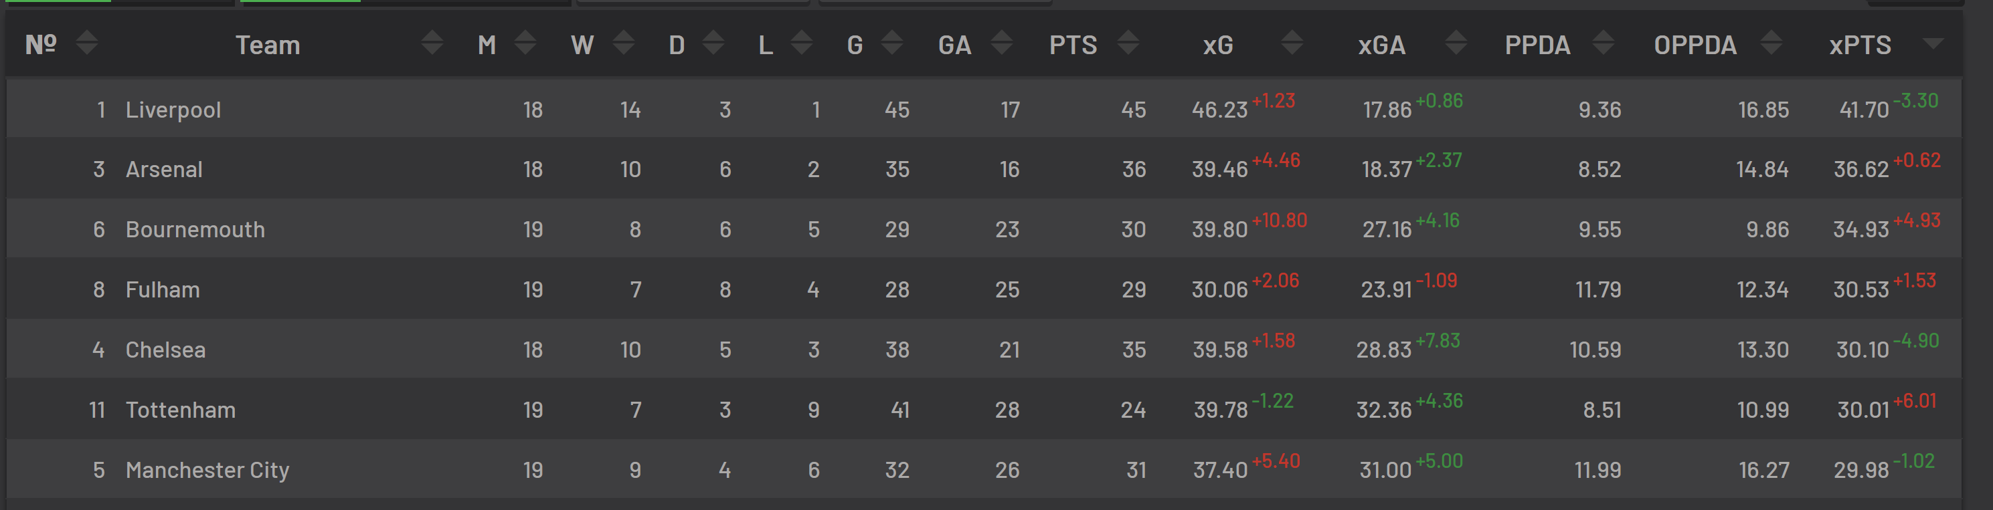Open Liverpool team page

(173, 110)
